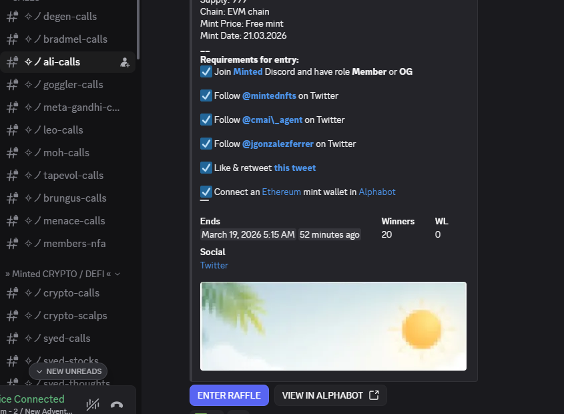Click the hash icon beside syed-calls
This screenshot has width=564, height=414.
click(x=12, y=339)
